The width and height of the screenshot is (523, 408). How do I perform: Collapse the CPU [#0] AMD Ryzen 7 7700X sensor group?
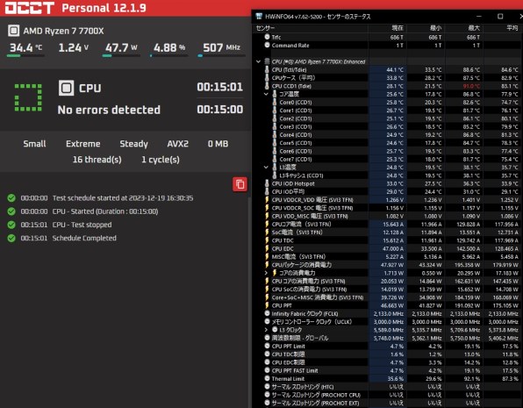pyautogui.click(x=259, y=61)
